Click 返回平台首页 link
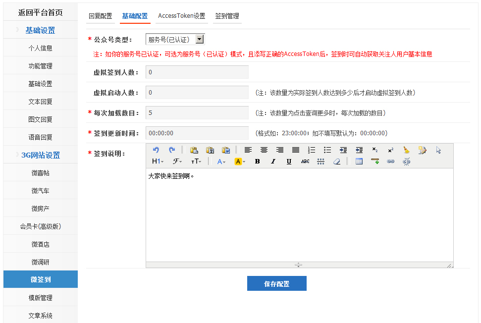The width and height of the screenshot is (481, 323). pyautogui.click(x=40, y=12)
